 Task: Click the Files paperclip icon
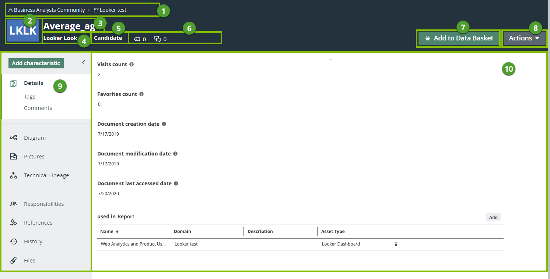[x=14, y=261]
